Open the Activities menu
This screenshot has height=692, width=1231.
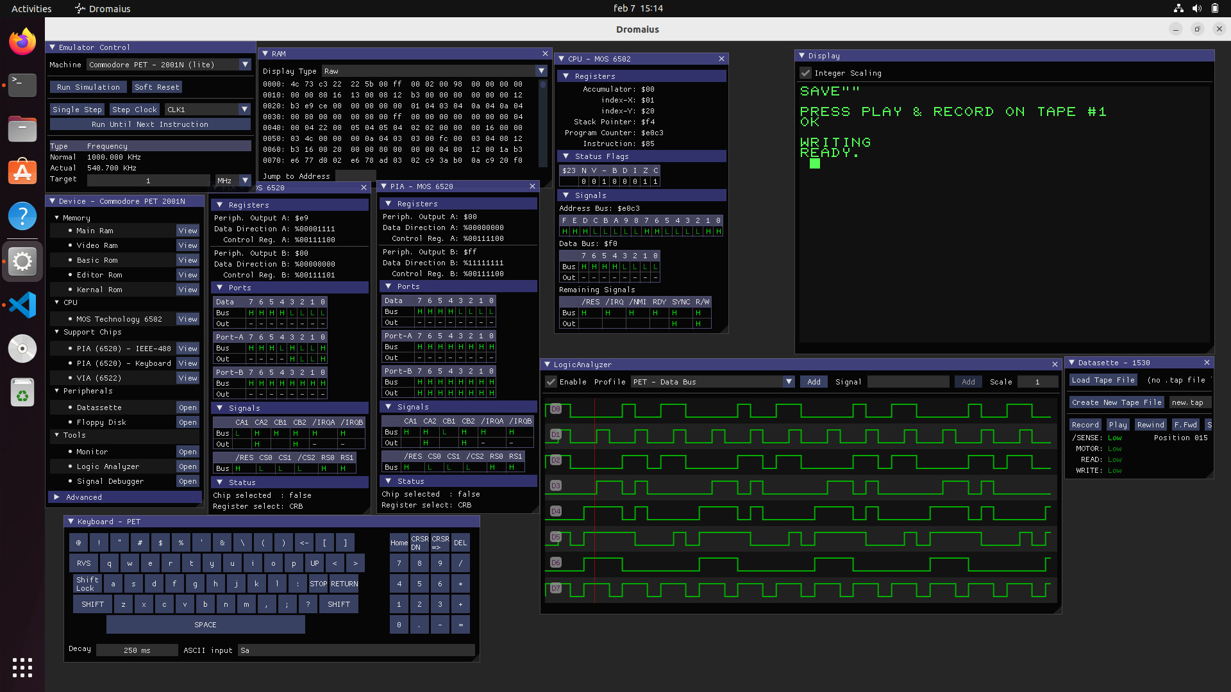(31, 8)
